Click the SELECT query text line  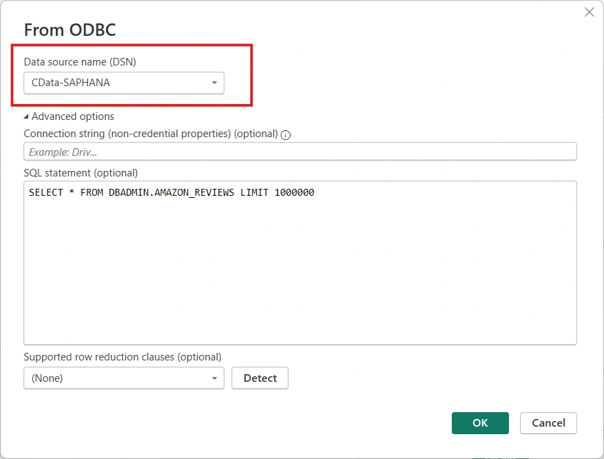pos(171,192)
